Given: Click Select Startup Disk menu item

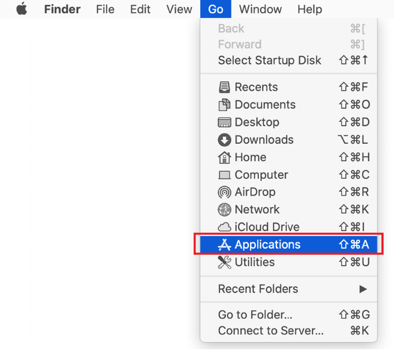Looking at the screenshot, I should 270,60.
